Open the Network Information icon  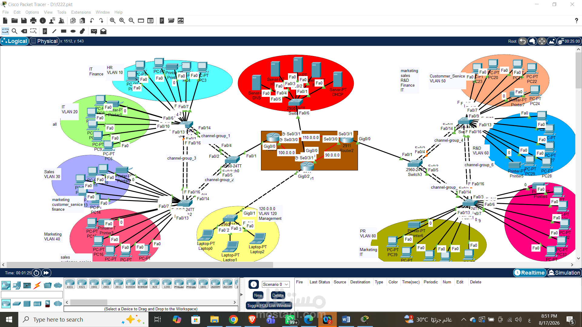tap(43, 21)
